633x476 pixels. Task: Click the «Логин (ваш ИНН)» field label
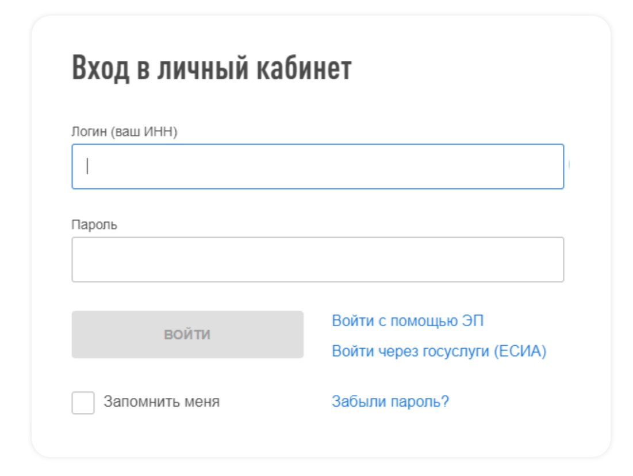pos(124,132)
